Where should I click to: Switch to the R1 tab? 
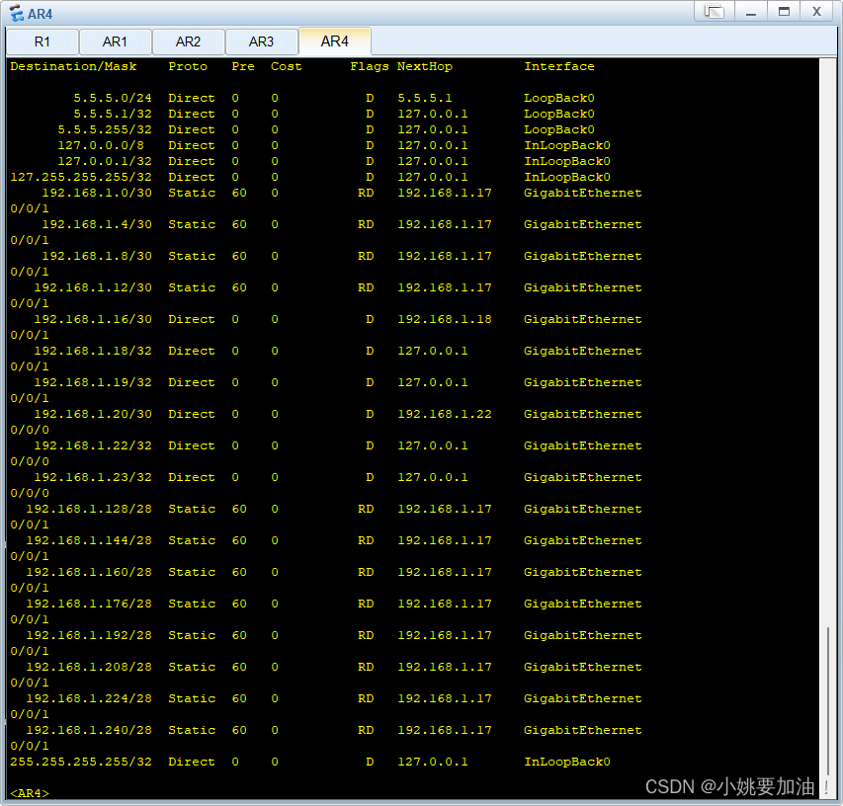(x=42, y=41)
